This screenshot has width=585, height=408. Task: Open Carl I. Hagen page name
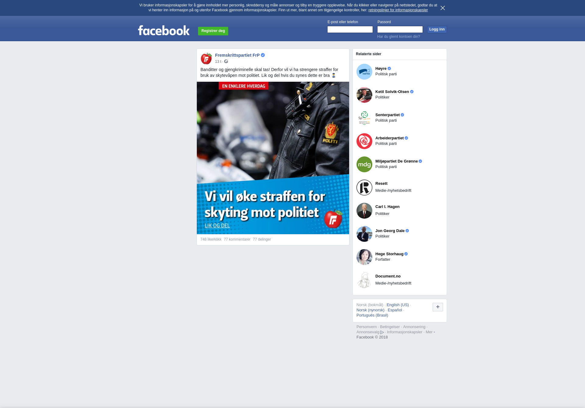(387, 207)
